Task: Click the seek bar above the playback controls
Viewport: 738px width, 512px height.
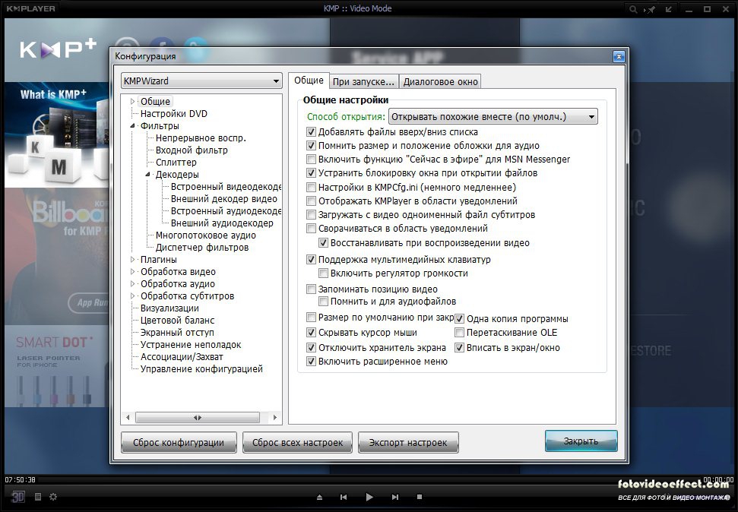Action: (x=369, y=480)
